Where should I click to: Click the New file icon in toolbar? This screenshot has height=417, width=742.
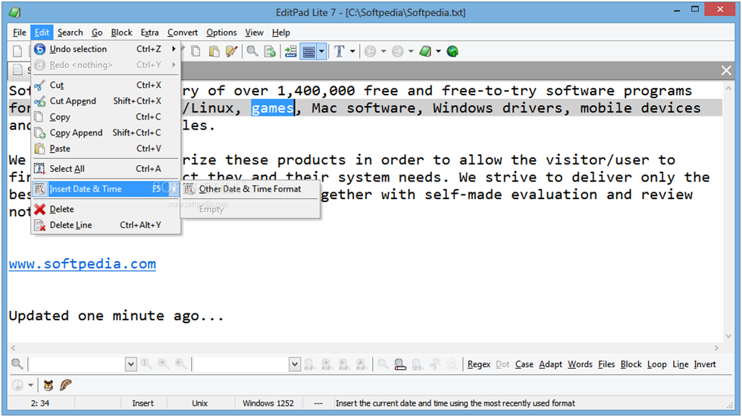(17, 51)
